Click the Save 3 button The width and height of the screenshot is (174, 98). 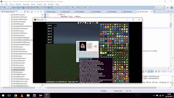click(50, 31)
